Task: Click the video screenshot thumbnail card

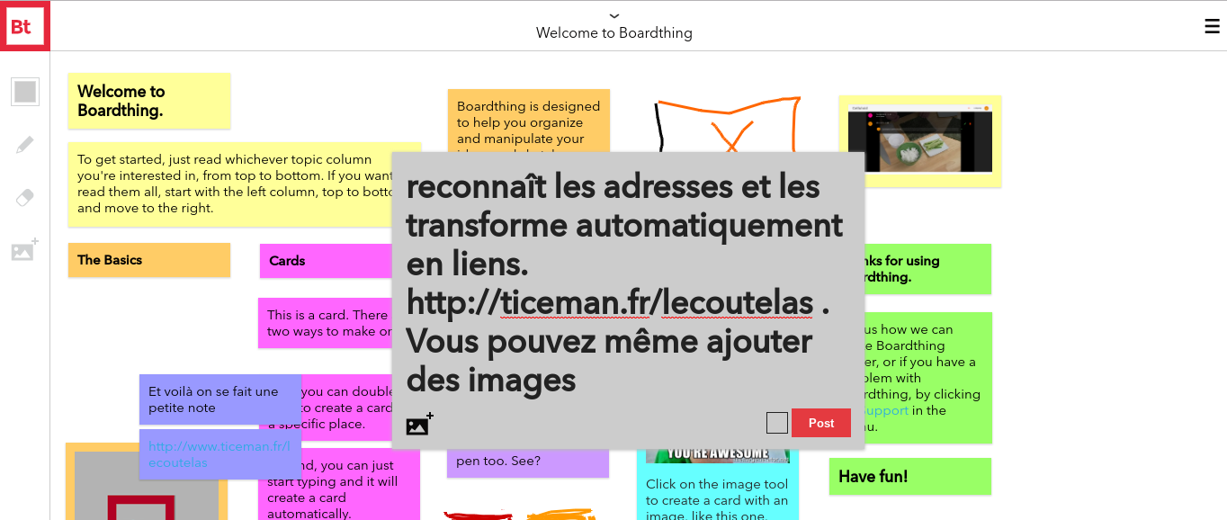Action: pos(920,141)
